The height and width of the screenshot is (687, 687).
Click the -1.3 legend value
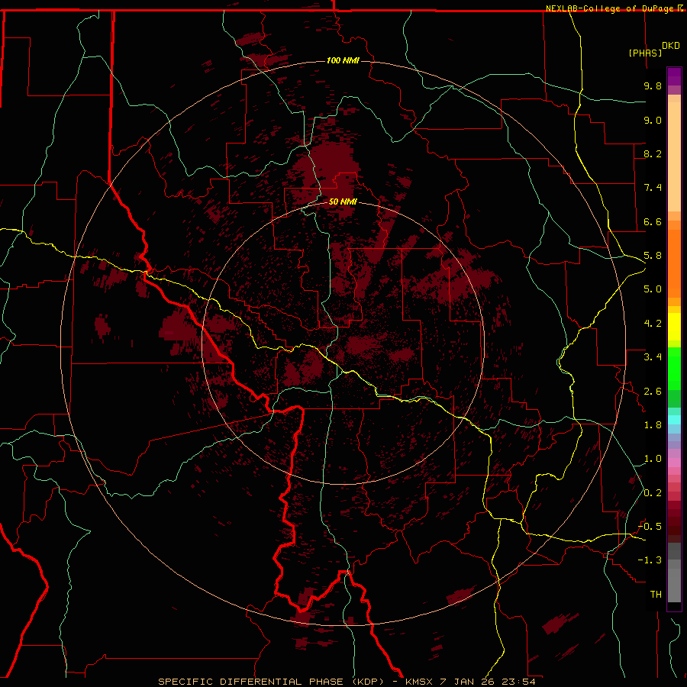click(650, 560)
